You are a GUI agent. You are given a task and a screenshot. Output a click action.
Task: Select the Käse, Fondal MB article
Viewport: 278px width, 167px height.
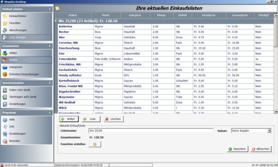pyautogui.click(x=71, y=86)
